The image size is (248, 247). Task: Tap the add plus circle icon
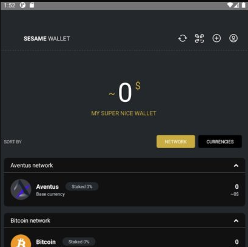[216, 38]
